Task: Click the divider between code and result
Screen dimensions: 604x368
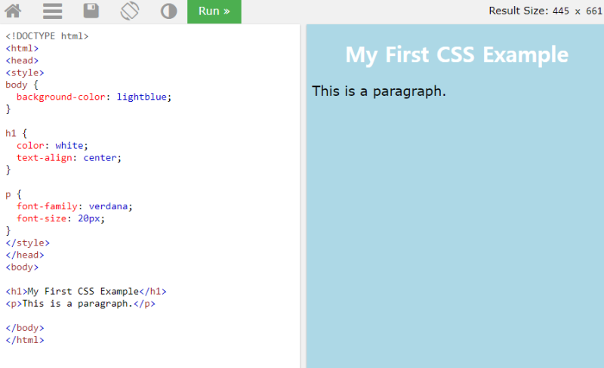Action: (303, 196)
